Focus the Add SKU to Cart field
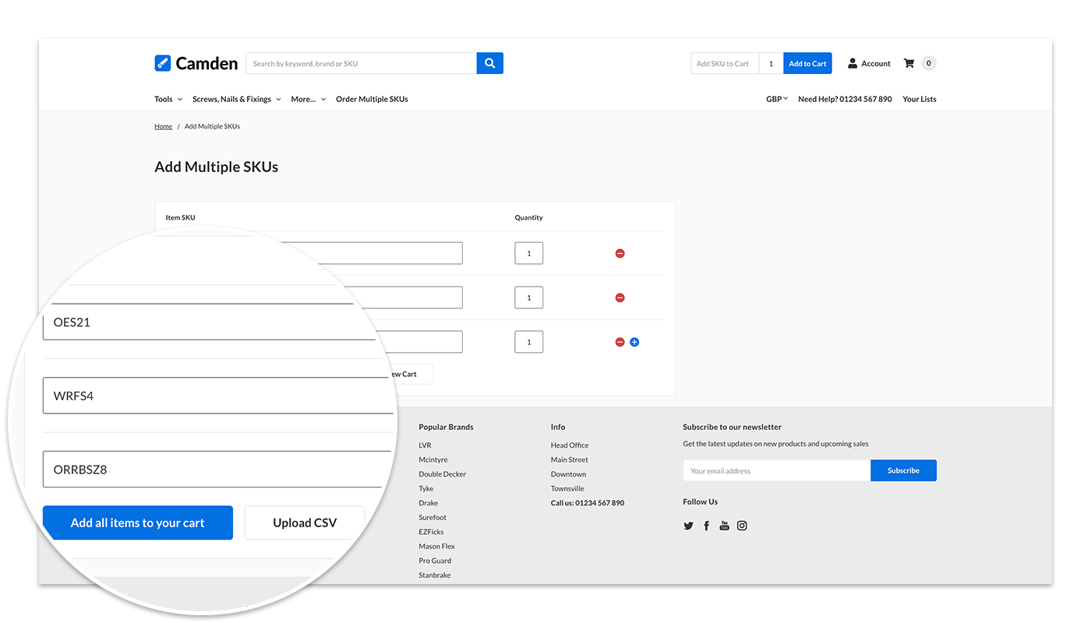Screen dimensions: 1091x623 click(725, 64)
